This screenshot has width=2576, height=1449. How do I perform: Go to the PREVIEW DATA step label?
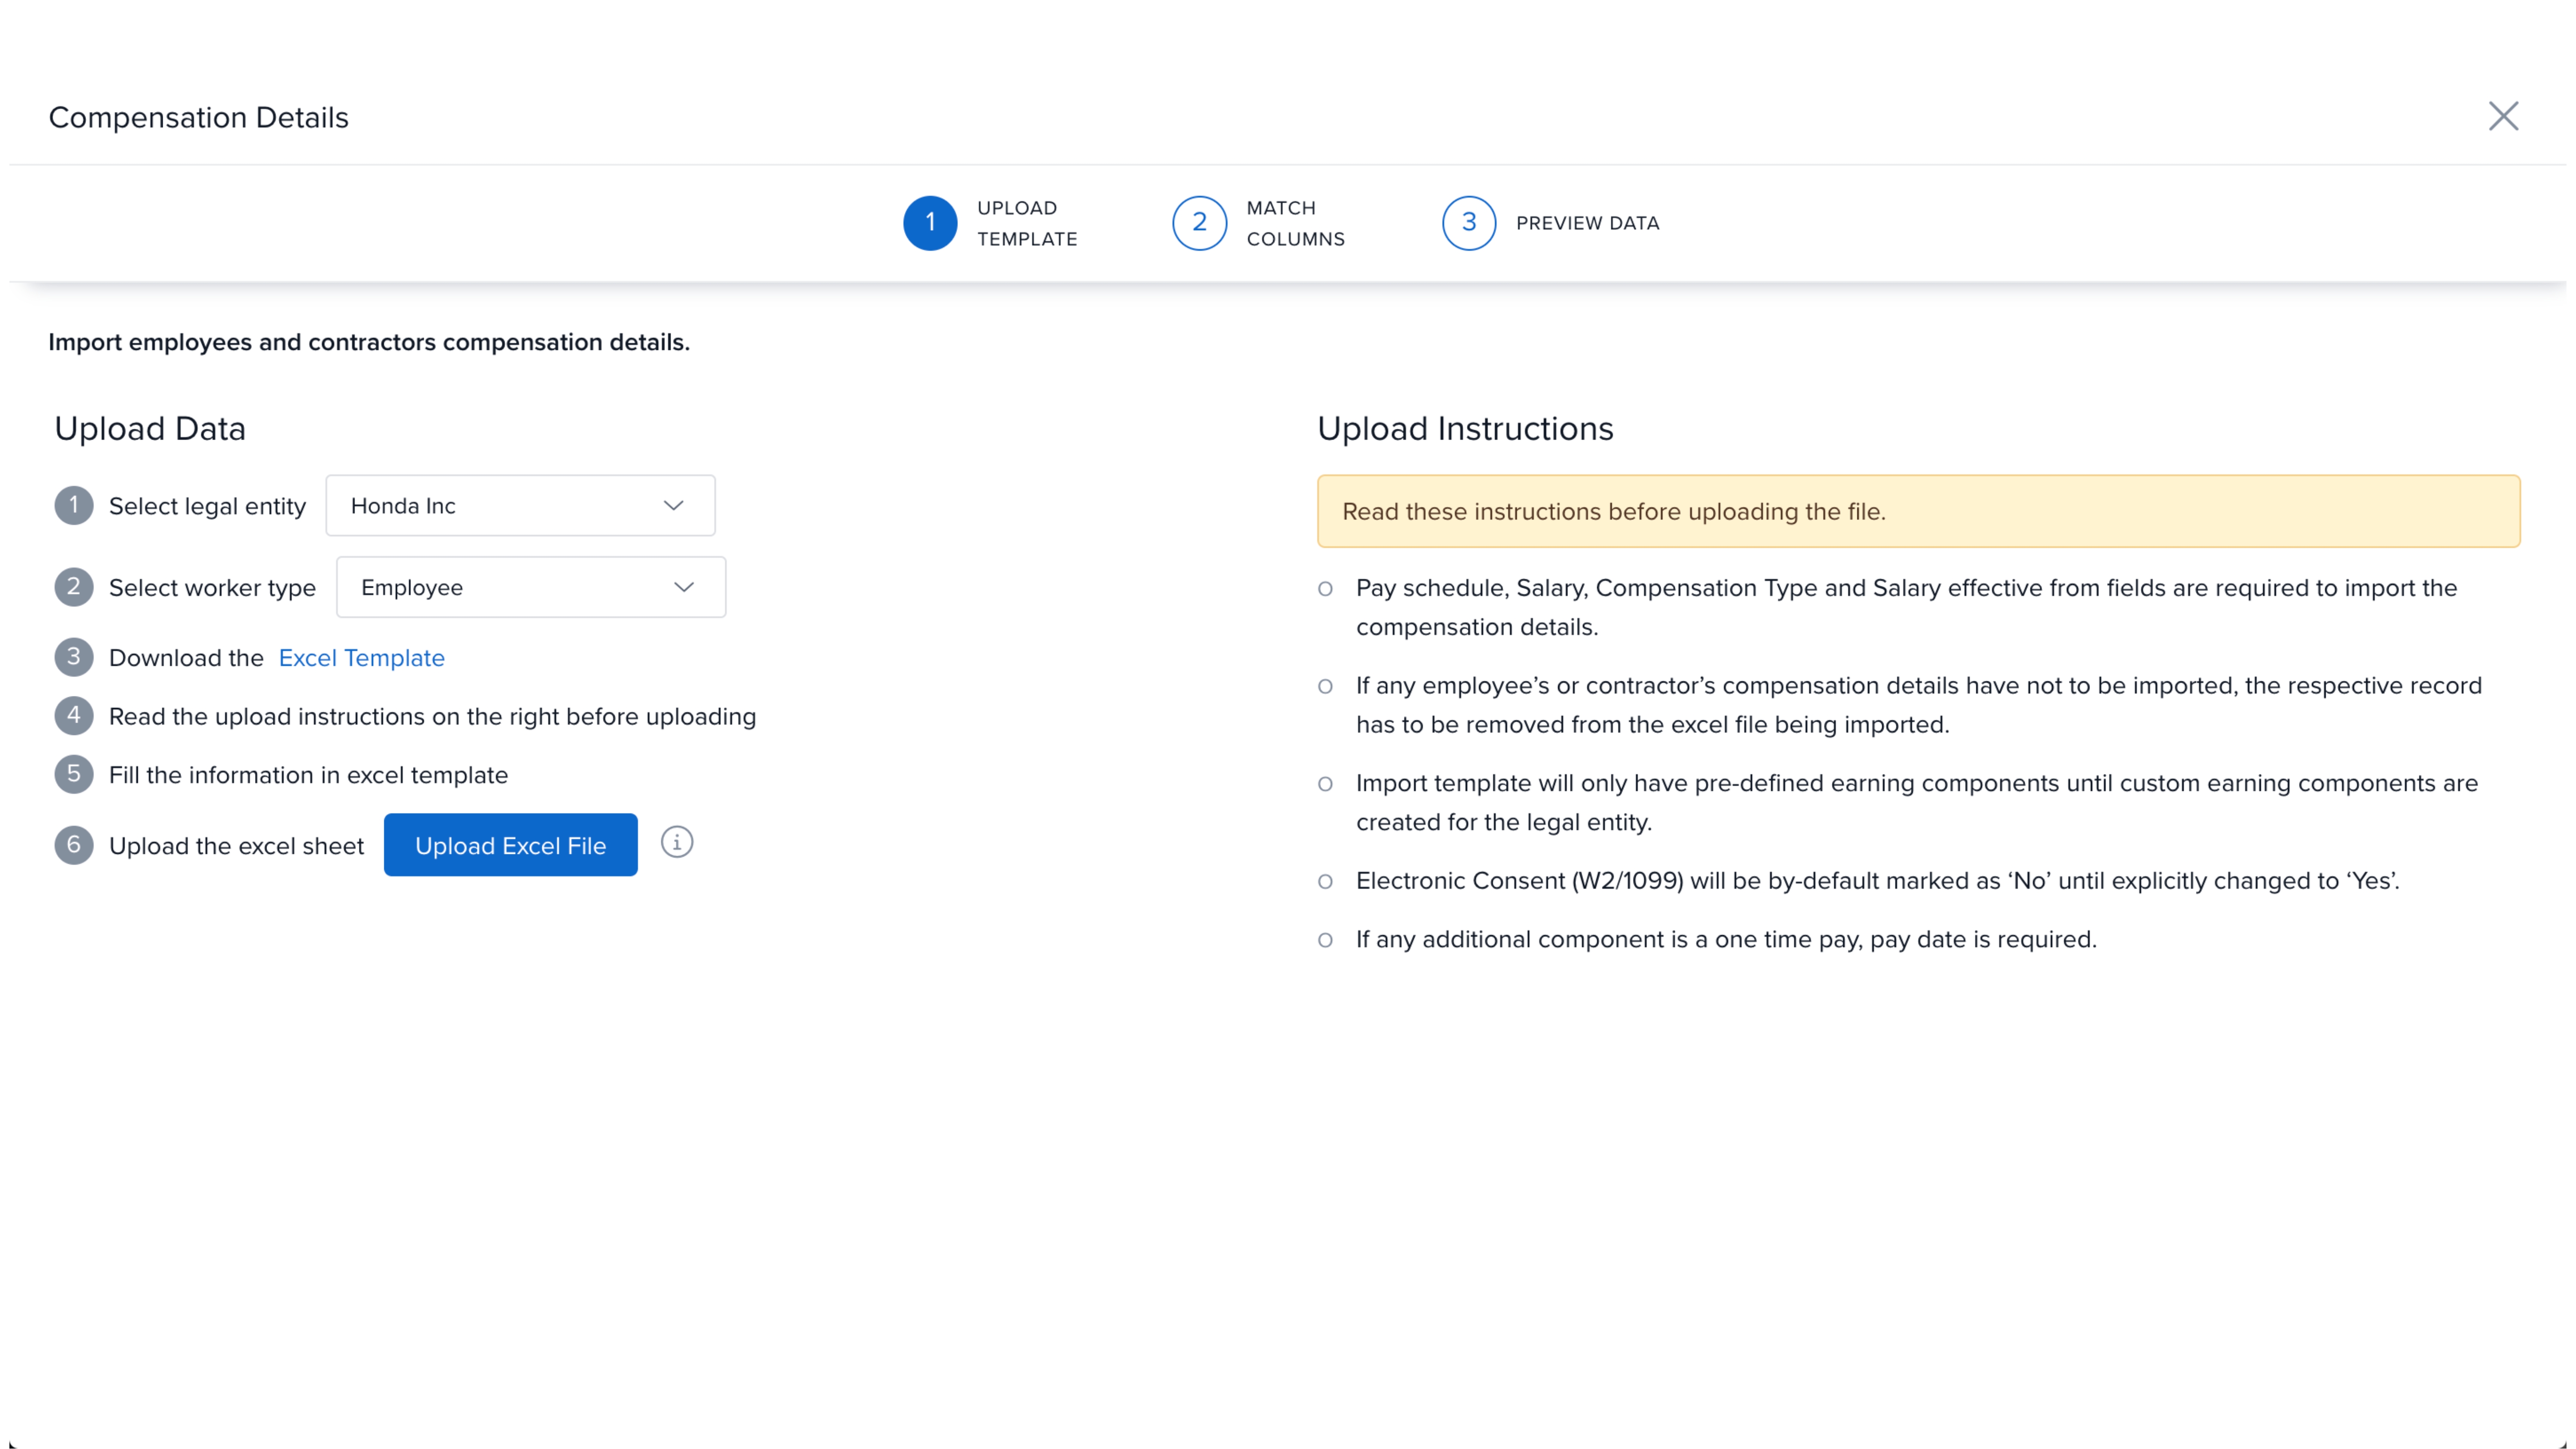(1587, 223)
